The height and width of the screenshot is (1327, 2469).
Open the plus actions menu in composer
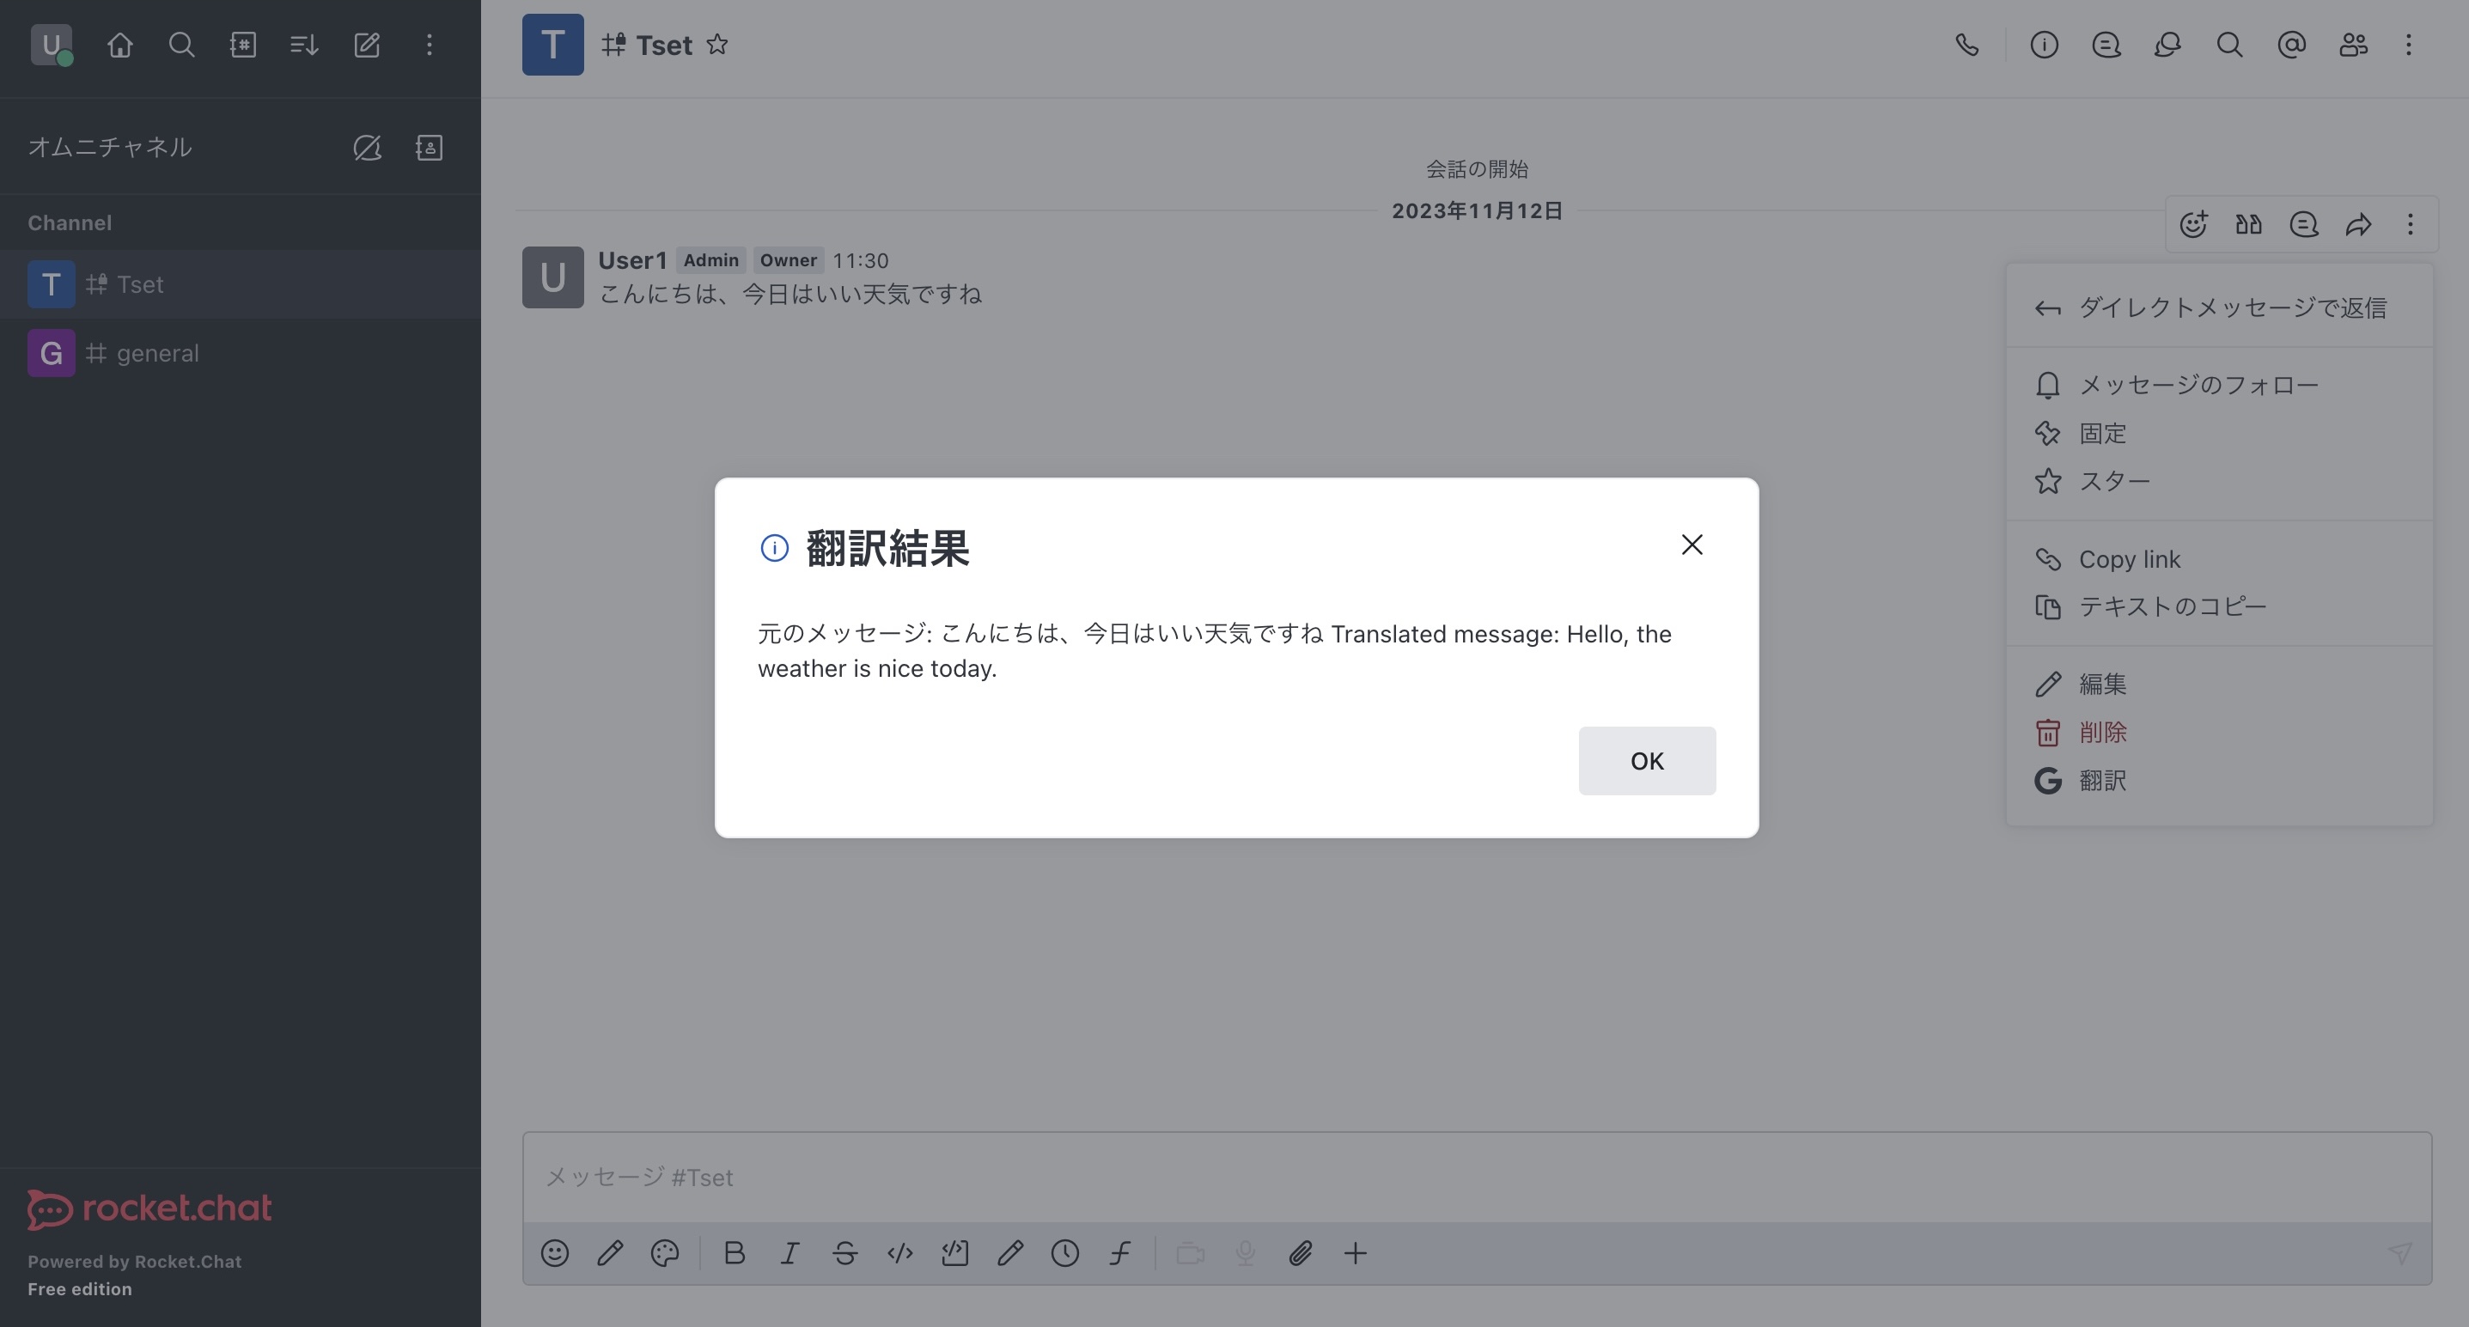(1356, 1252)
